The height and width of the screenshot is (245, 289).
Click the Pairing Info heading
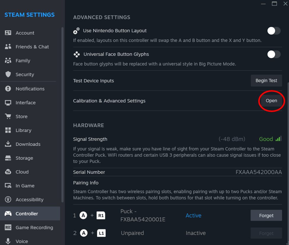pos(86,183)
